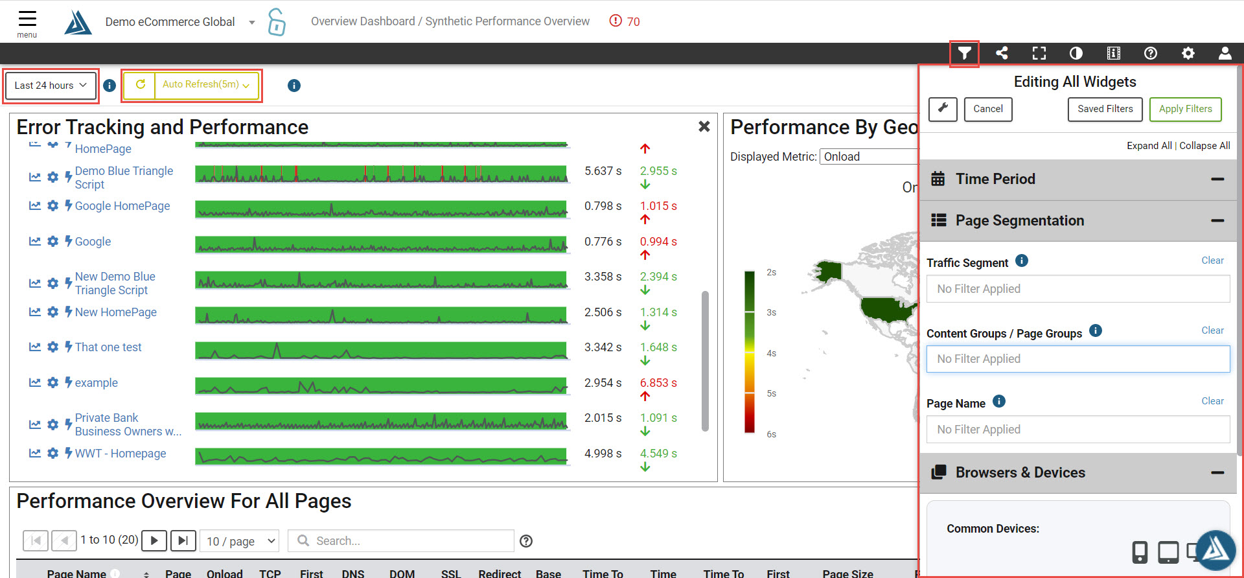The image size is (1244, 578).
Task: Click the filmstrip icon in toolbar
Action: pos(1114,53)
